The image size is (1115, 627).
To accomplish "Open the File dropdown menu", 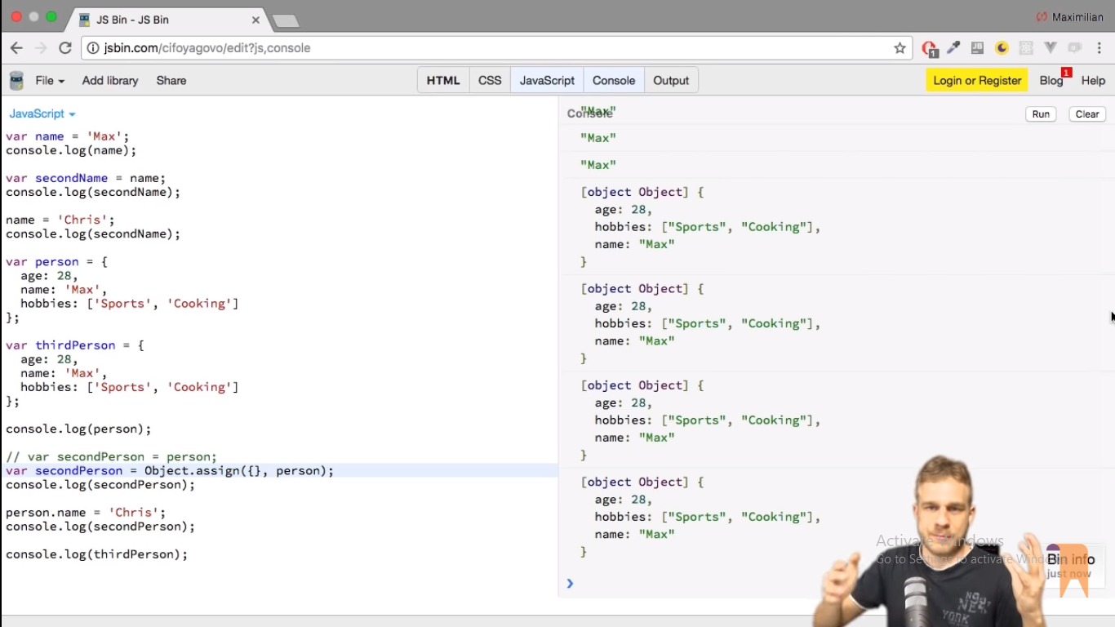I will point(49,81).
